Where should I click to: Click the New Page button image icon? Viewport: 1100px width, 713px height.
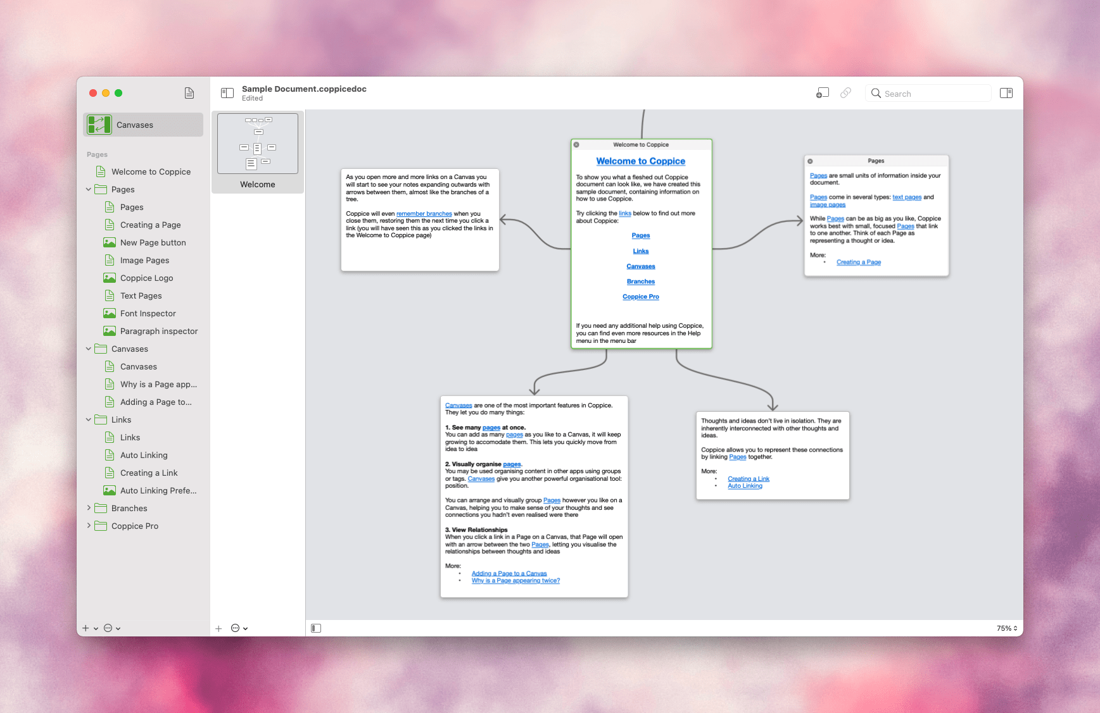[110, 242]
